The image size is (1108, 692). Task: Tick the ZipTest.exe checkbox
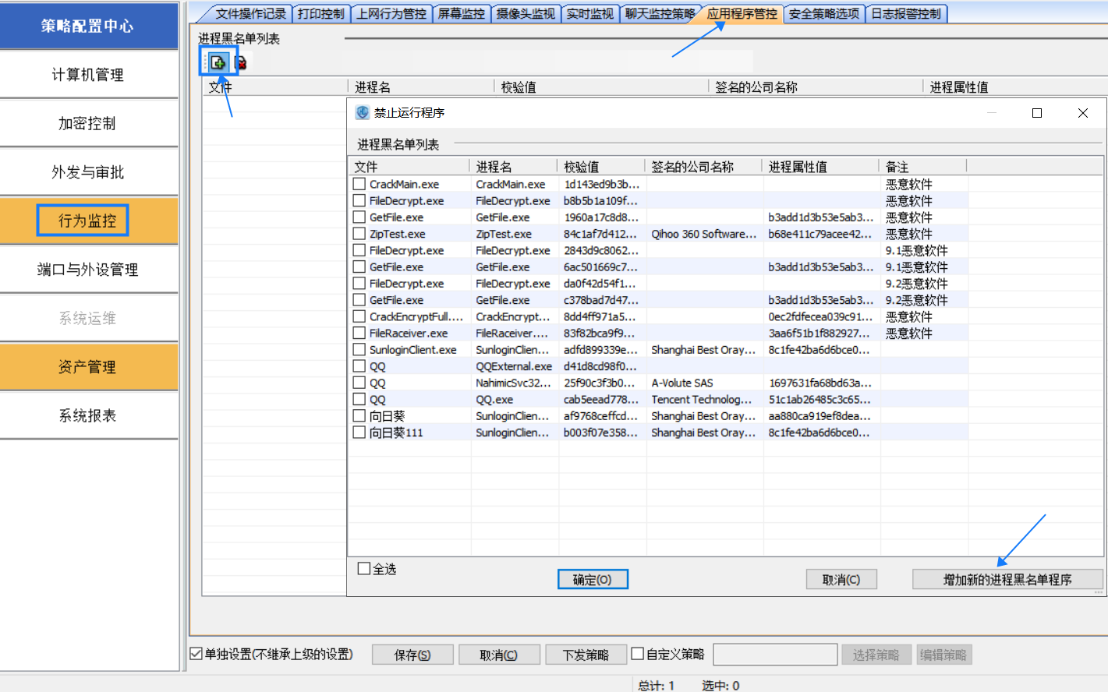[x=359, y=234]
